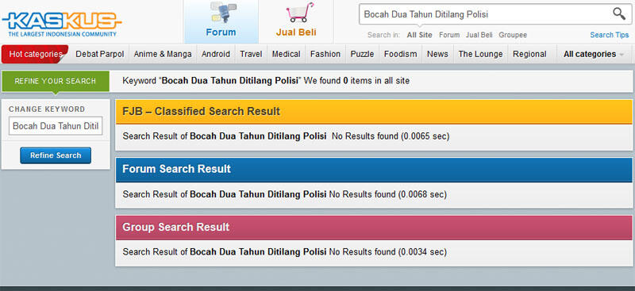
Task: Choose the Android category
Action: (215, 54)
